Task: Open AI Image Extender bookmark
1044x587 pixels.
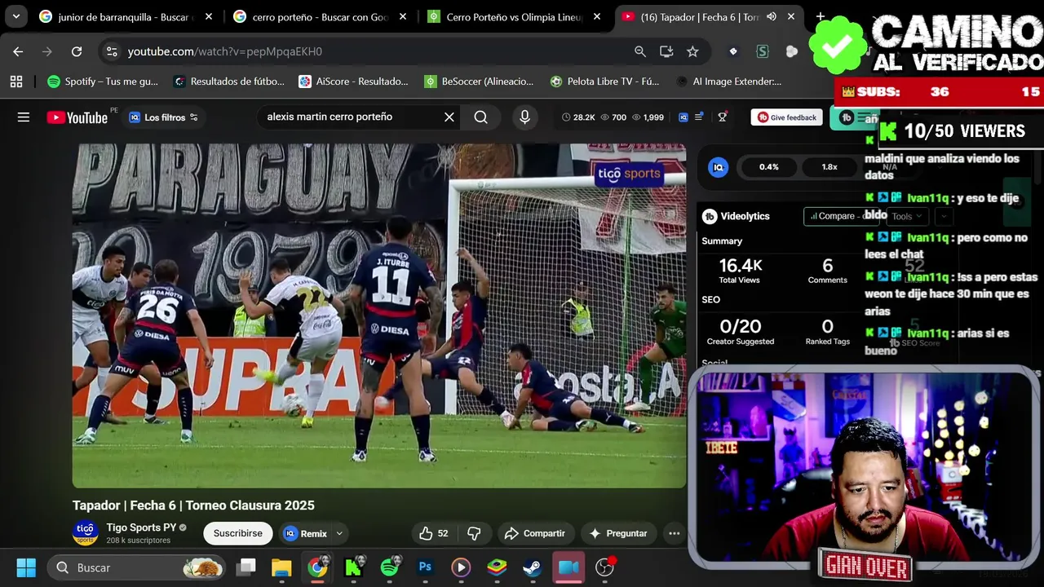Action: (x=729, y=82)
